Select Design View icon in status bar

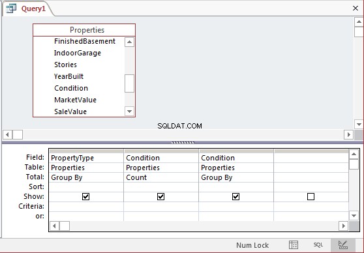[x=342, y=245]
